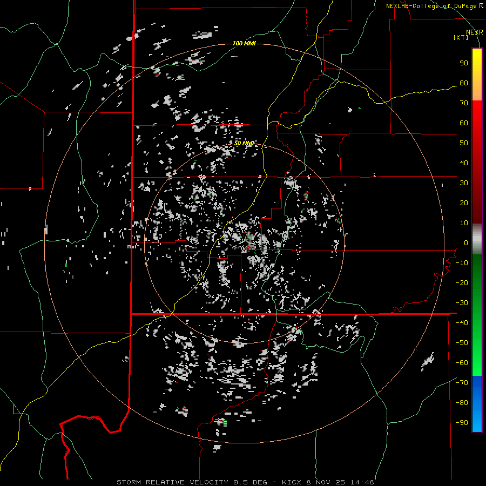
Task: Click the 100 NMI range ring label
Action: click(244, 43)
